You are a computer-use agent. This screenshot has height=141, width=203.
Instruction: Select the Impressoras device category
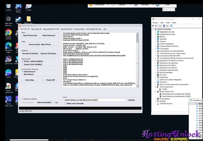164,77
